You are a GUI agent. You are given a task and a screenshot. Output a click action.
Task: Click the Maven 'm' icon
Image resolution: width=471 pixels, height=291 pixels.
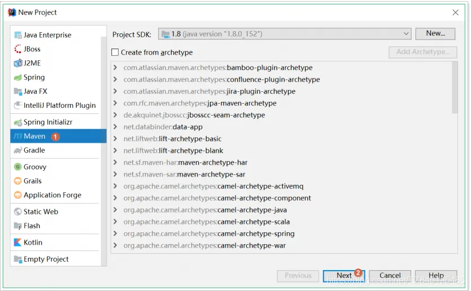(18, 136)
